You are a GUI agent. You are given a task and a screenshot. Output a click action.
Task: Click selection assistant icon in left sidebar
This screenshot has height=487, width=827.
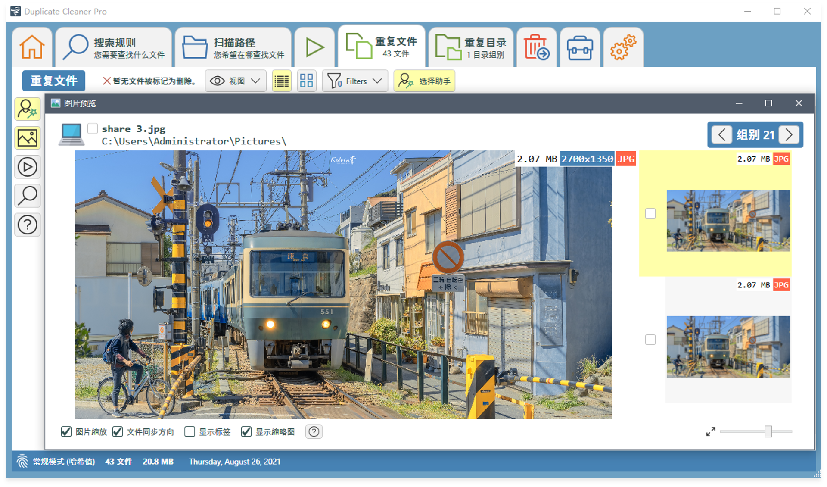[28, 109]
